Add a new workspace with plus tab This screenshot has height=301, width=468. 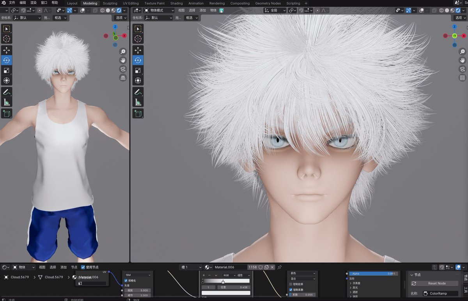306,3
